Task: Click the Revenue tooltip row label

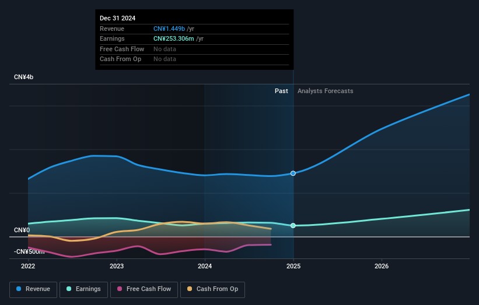Action: [x=112, y=29]
